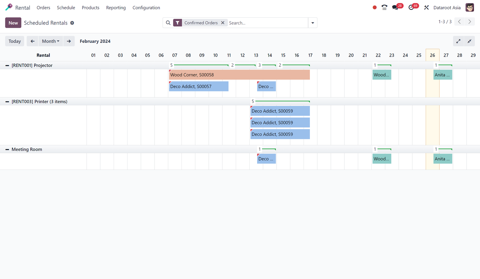The height and width of the screenshot is (279, 480).
Task: Open Scheduled Rentals gear settings
Action: (x=72, y=23)
